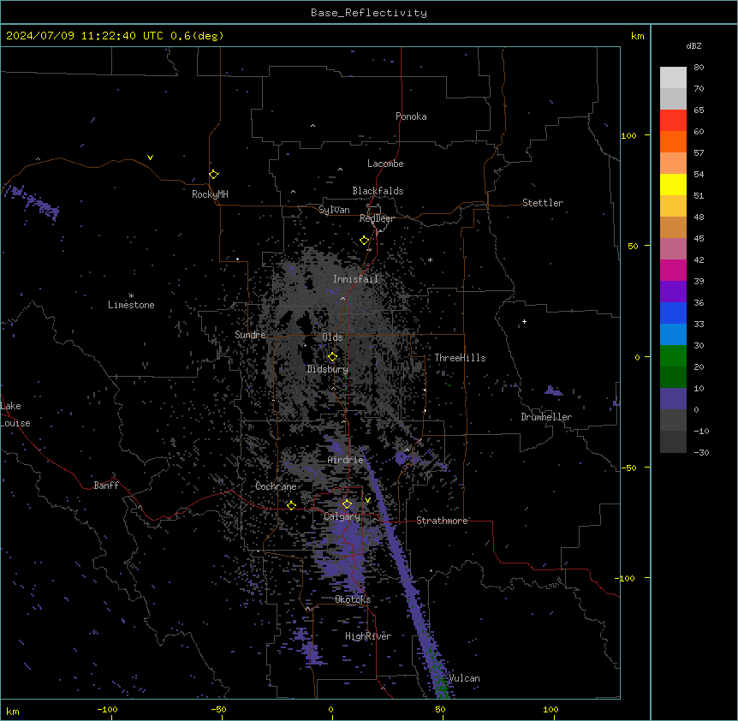Click the purple 10 dBZ legend swatch
The height and width of the screenshot is (721, 738).
coord(673,399)
